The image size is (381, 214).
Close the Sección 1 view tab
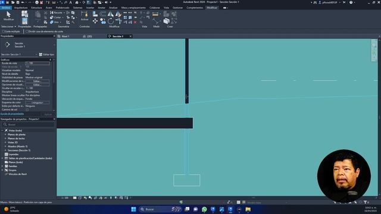click(130, 36)
